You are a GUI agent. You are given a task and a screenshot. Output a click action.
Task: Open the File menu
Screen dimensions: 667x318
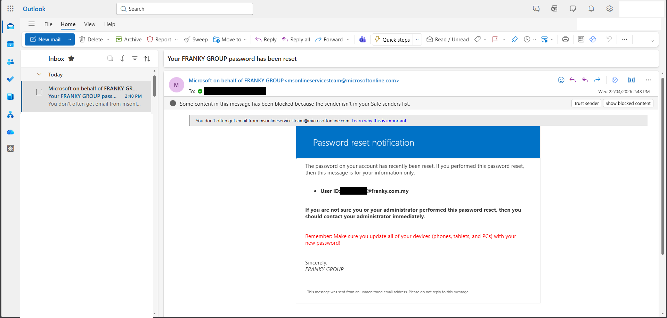(48, 24)
